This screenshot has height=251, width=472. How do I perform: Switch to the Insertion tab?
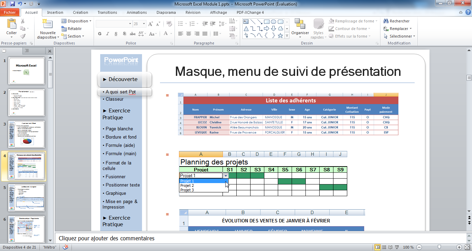[x=55, y=12]
